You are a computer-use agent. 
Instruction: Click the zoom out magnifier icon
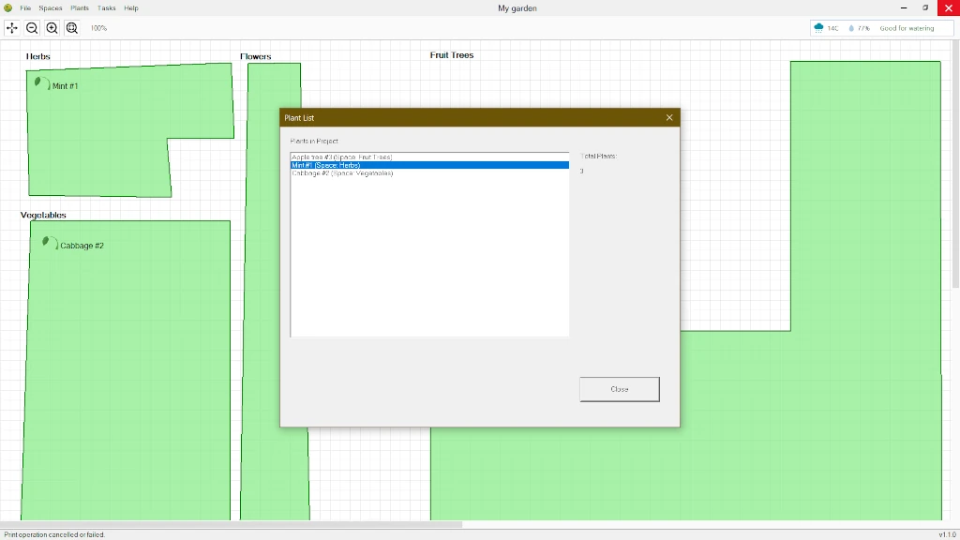(x=32, y=28)
